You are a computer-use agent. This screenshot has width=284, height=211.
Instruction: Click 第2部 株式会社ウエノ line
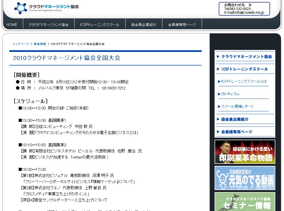[x=64, y=188]
